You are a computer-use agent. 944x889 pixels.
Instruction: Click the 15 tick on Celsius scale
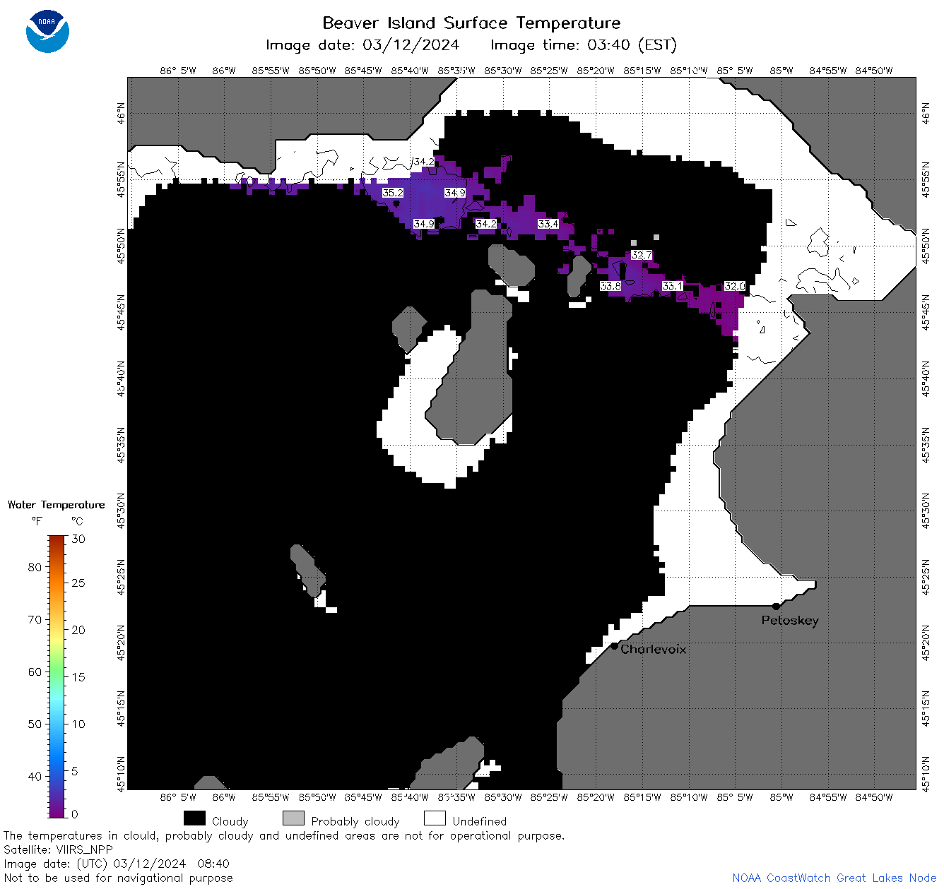coord(78,676)
